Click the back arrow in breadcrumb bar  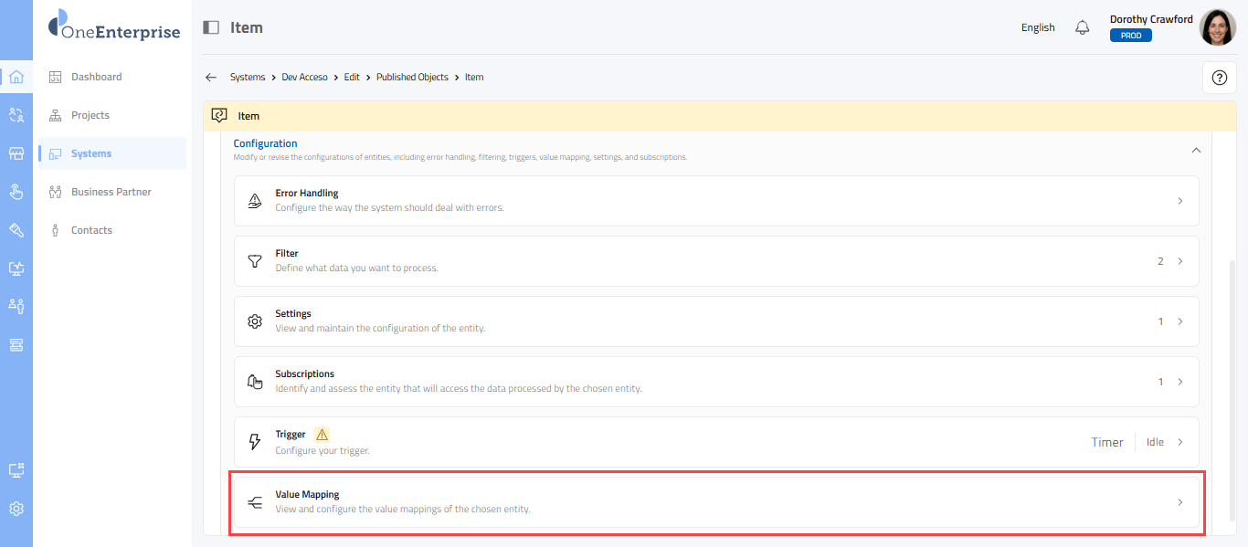[211, 78]
